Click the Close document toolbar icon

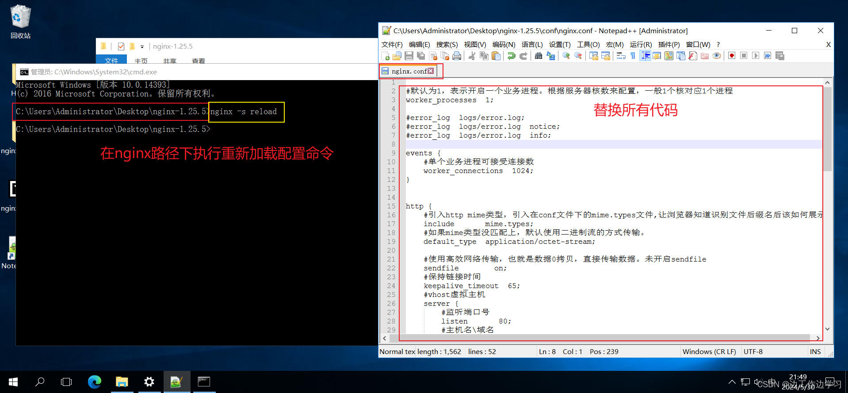pyautogui.click(x=433, y=56)
